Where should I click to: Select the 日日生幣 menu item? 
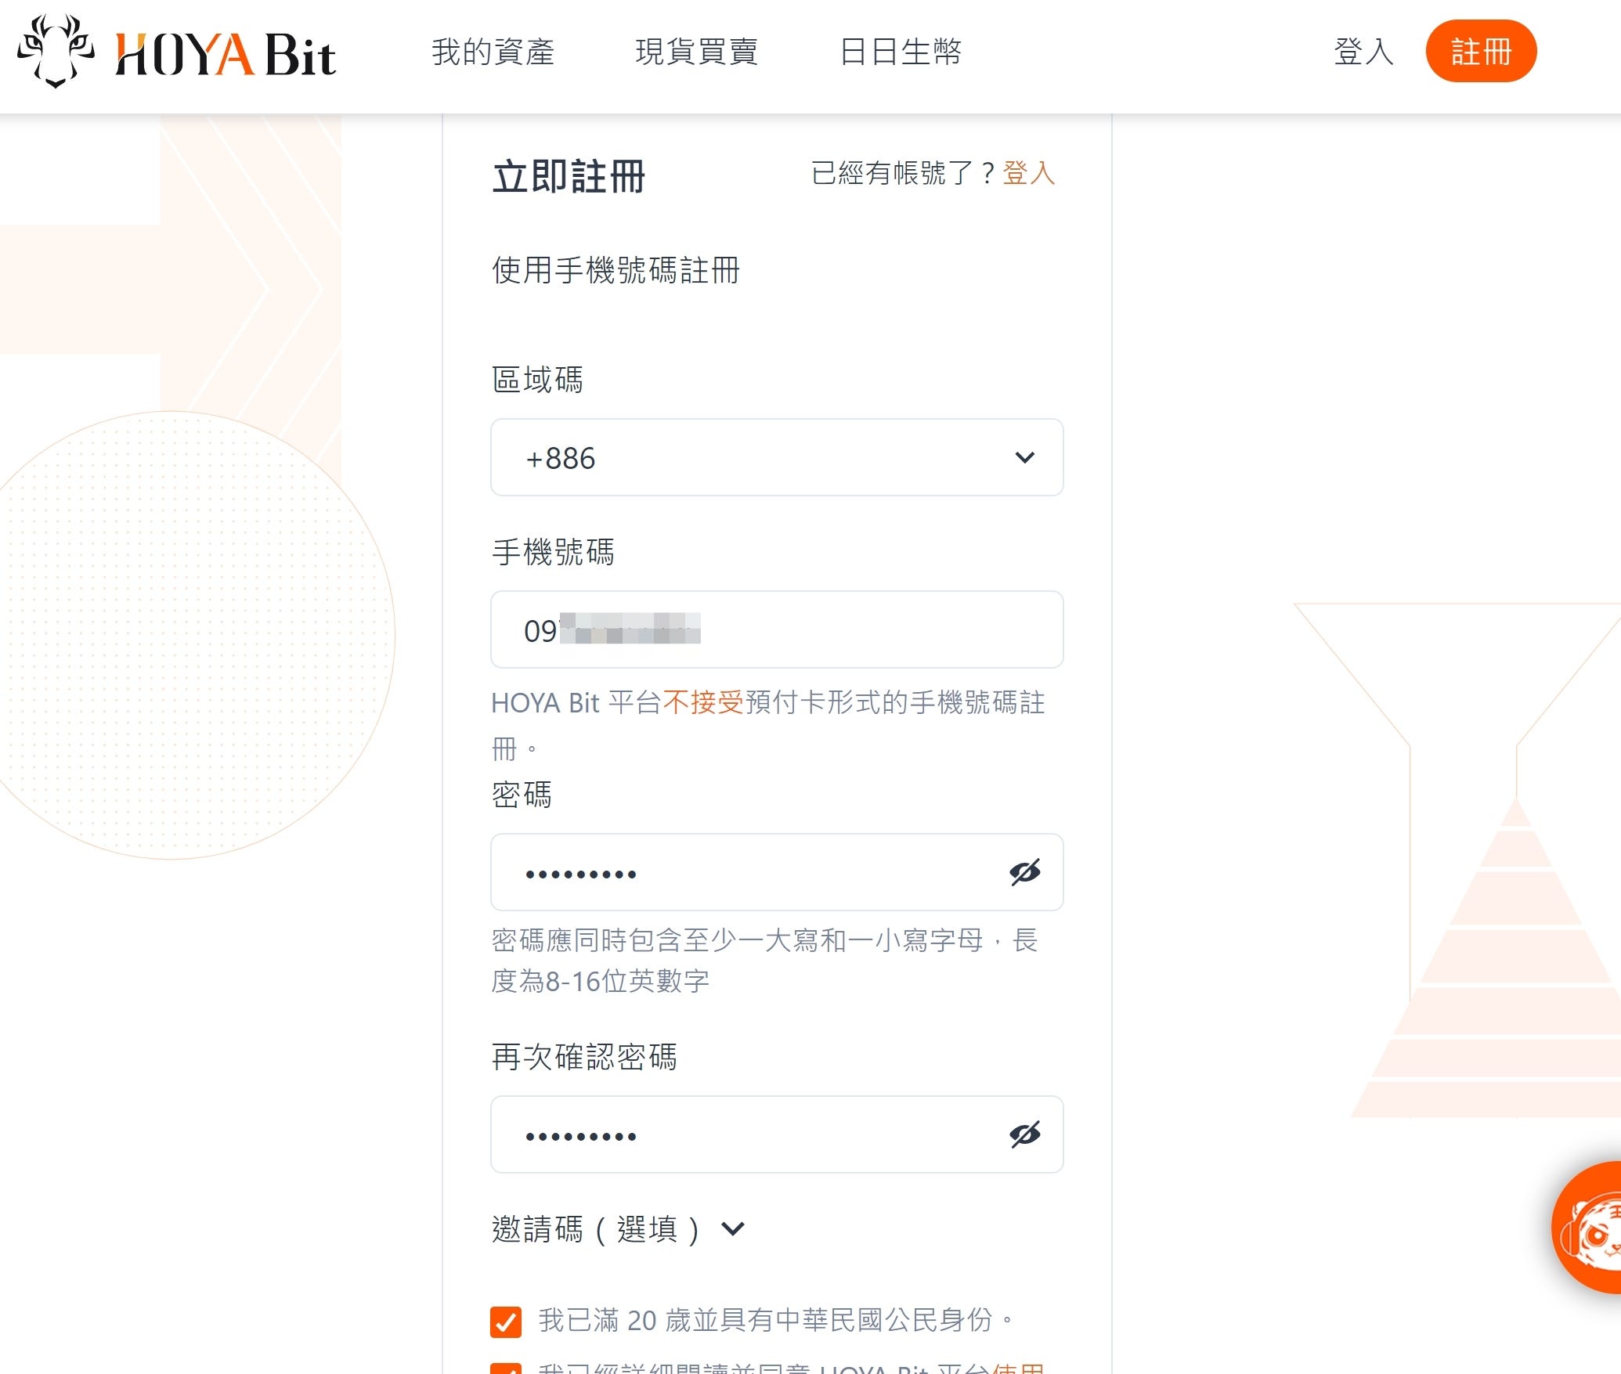(x=901, y=52)
